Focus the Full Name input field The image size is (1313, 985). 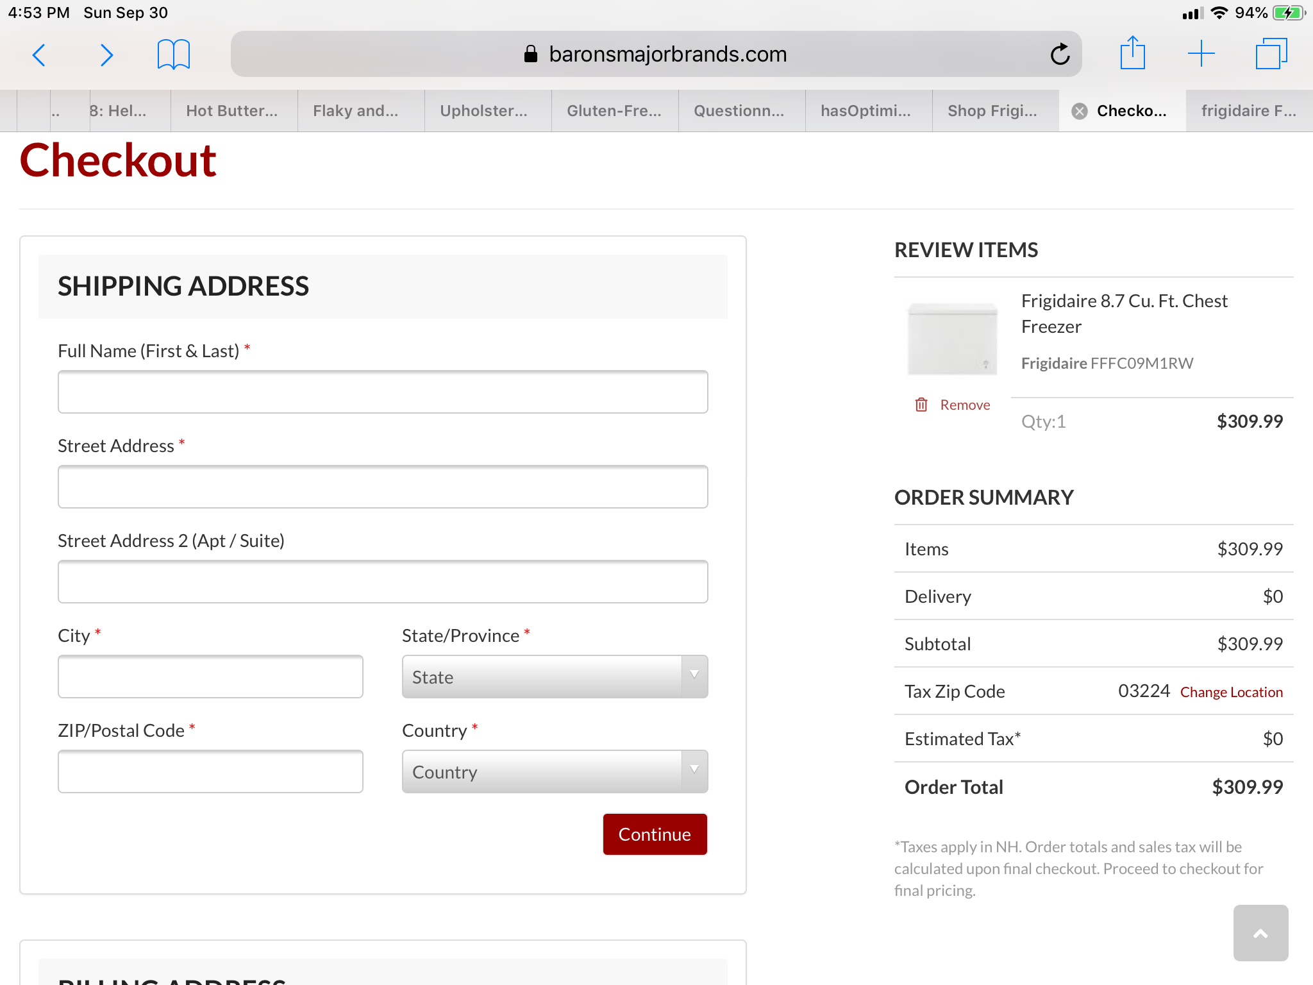pos(383,392)
